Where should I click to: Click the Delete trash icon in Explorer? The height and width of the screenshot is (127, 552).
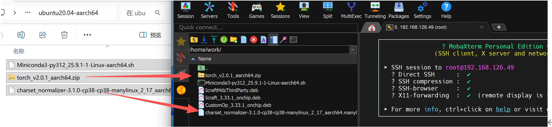click(x=64, y=35)
